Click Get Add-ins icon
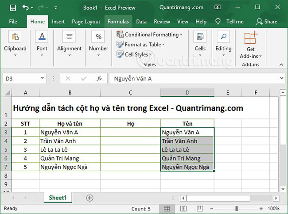This screenshot has width=288, height=214. (250, 38)
